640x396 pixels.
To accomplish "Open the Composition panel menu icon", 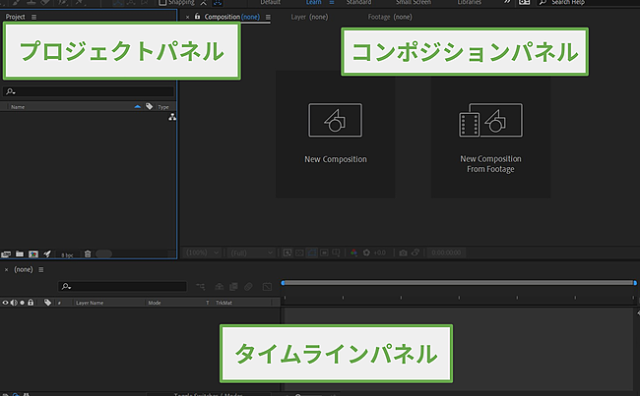I will pyautogui.click(x=268, y=17).
